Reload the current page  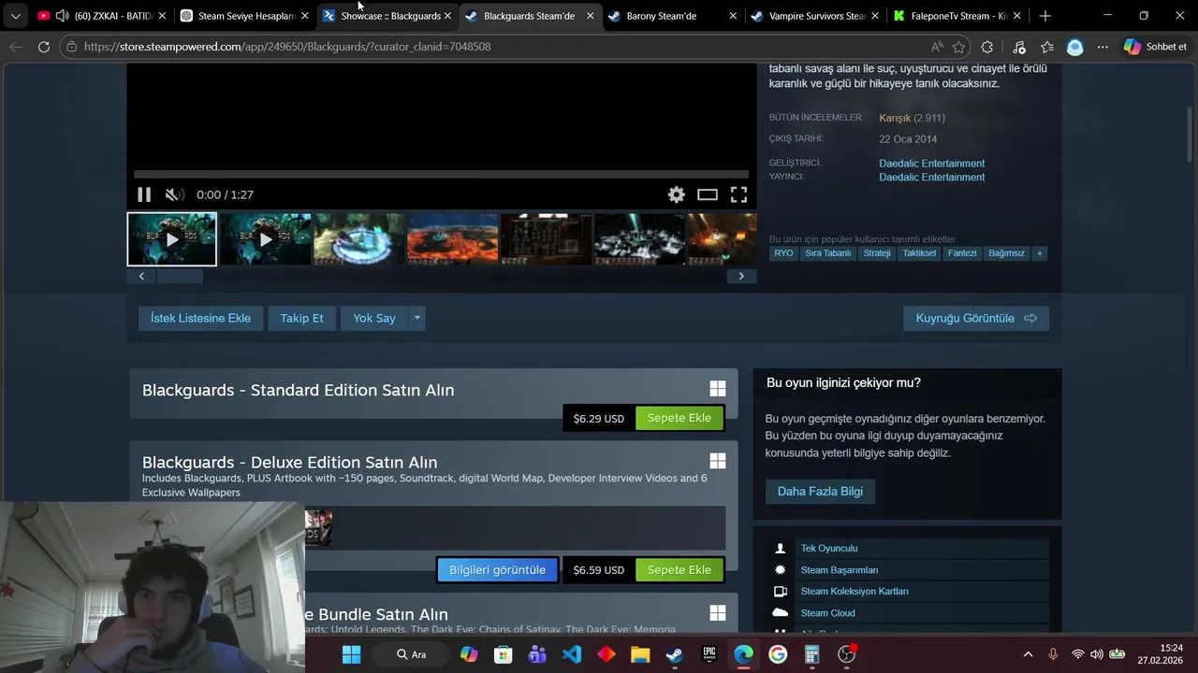click(44, 47)
